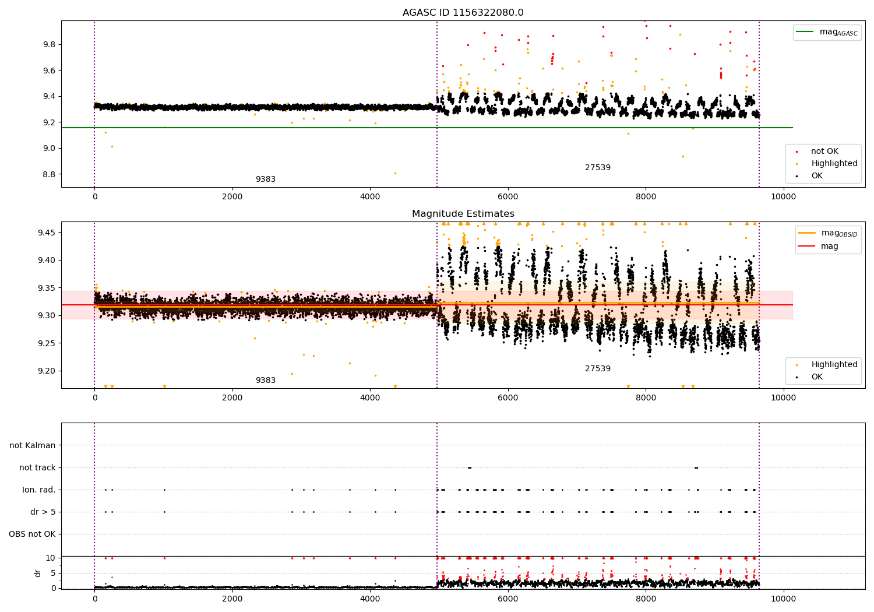The width and height of the screenshot is (874, 612).
Task: Click the 9.6 tick on top y-axis
Action: point(50,71)
